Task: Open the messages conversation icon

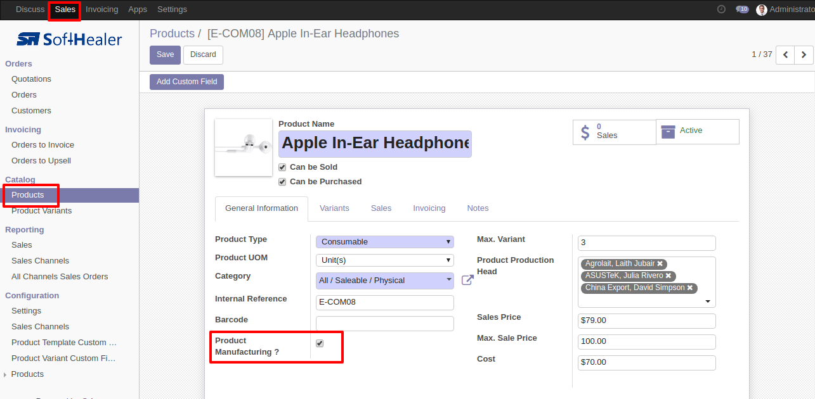Action: point(742,9)
